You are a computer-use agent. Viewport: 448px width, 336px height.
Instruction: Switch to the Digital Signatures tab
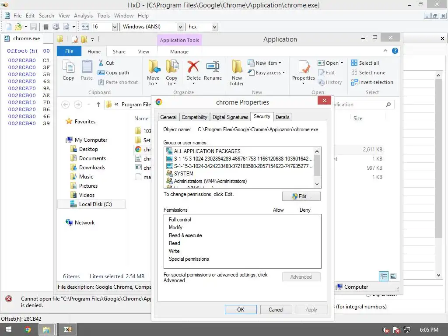pos(230,117)
